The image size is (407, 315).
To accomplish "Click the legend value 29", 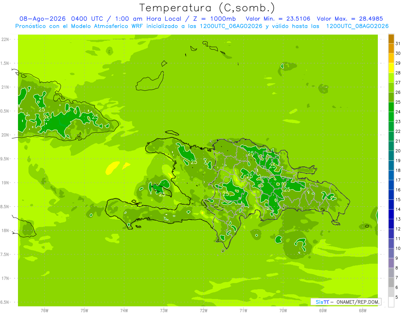I will (398, 63).
